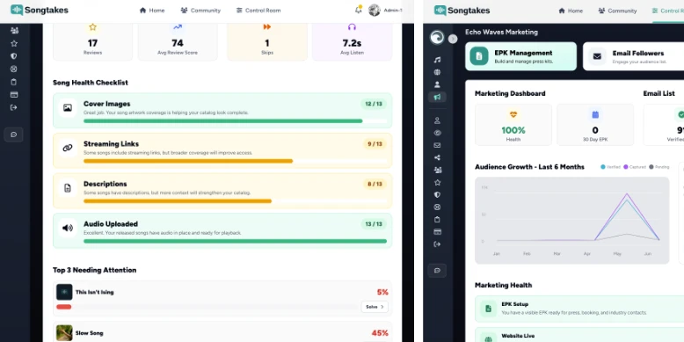Click the clipboard icon in left window sidebar
The image size is (684, 342).
[14, 82]
